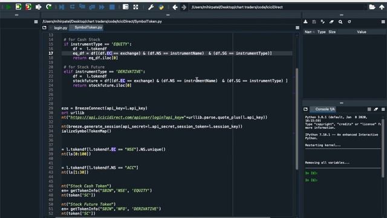Viewport: 387px width, 218px height.
Task: Sort variables by the Value column
Action: (362, 32)
